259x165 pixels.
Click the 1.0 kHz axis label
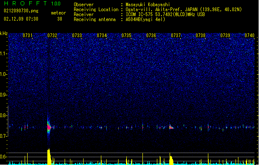tap(4, 74)
